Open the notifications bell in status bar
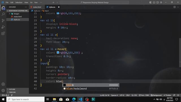 point(178,95)
